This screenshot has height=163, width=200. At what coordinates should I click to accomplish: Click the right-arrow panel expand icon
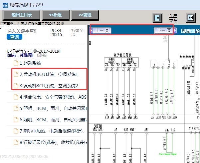157,18
